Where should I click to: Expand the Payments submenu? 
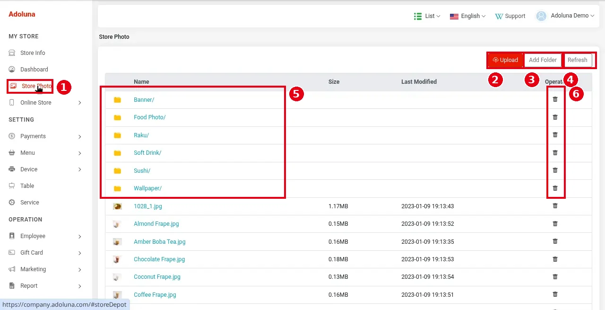(79, 136)
